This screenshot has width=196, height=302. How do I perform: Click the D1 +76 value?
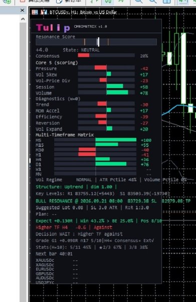coord(145,164)
